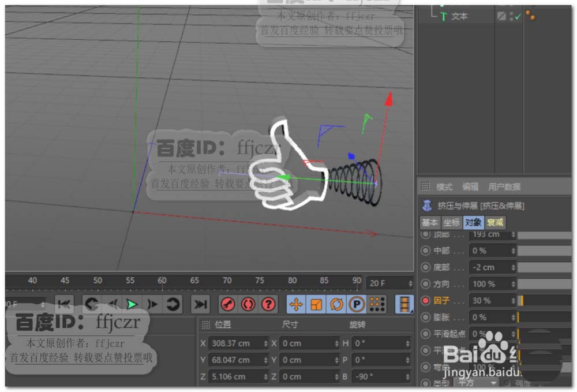The height and width of the screenshot is (392, 577).
Task: Click the 膨胀 0 % value field
Action: pyautogui.click(x=492, y=317)
